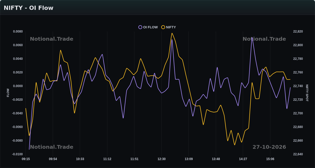The height and width of the screenshot is (168, 315).
Task: Click the 22,760 spot axis value
Action: pos(298,72)
